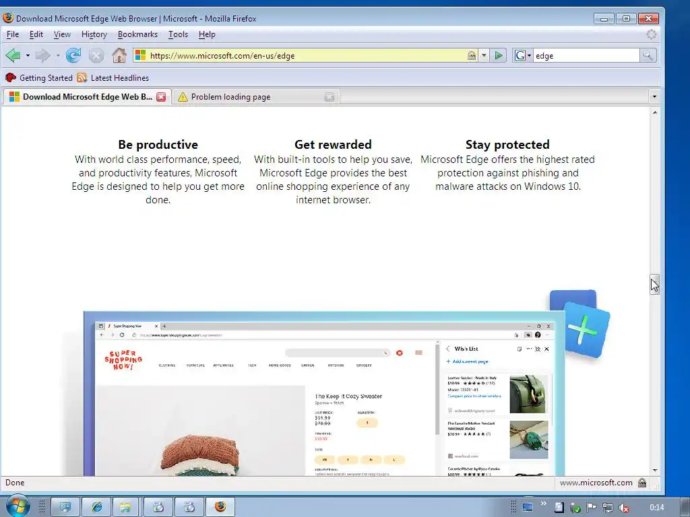Viewport: 690px width, 517px height.
Task: Click the green Go button
Action: 499,55
